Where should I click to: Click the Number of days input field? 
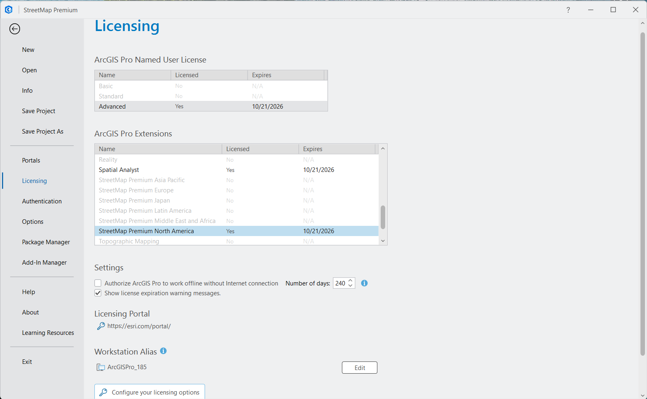(x=340, y=283)
